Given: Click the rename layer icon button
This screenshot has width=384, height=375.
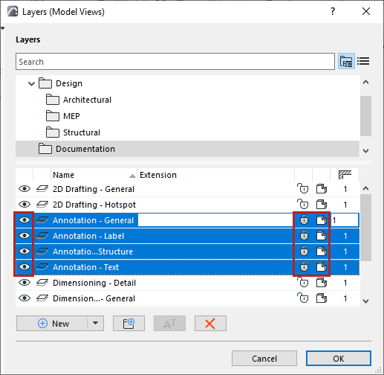Looking at the screenshot, I should (x=169, y=324).
